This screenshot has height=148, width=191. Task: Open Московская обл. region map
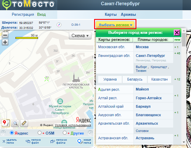[112, 47]
